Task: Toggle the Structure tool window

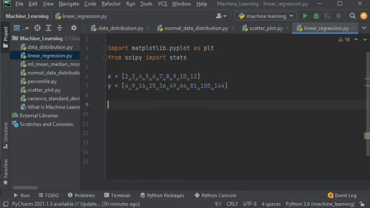Action: [5, 135]
